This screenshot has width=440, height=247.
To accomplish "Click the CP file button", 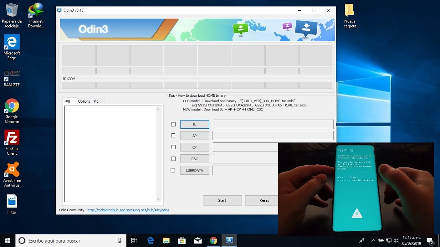I will pos(195,147).
